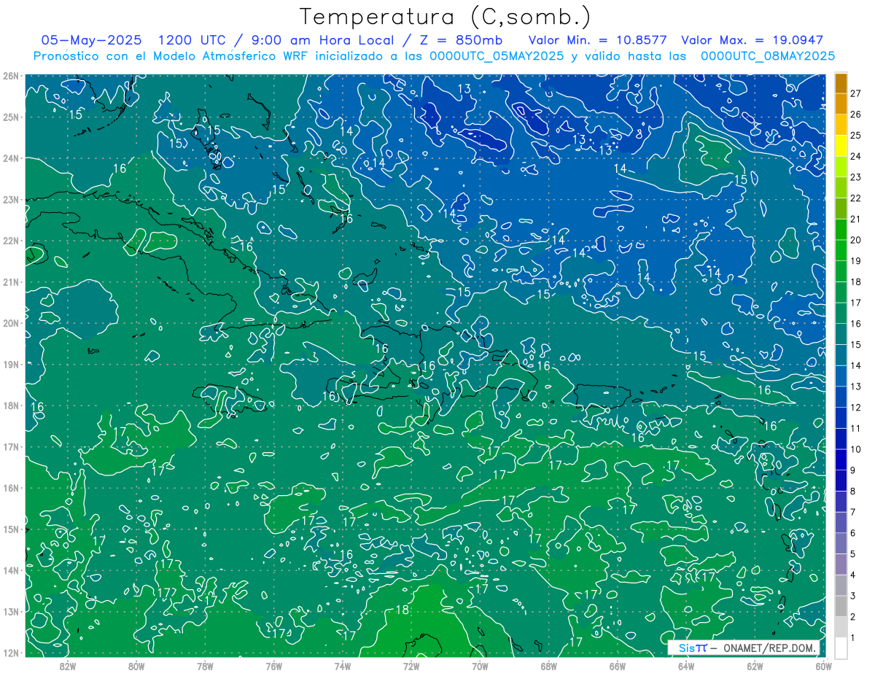Click the 68W longitude label
Viewport: 875px width, 676px height.
549,665
